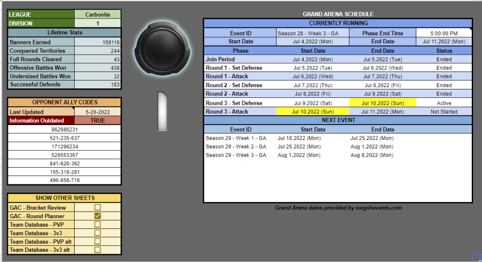Image resolution: width=482 pixels, height=262 pixels.
Task: Click the yellow Round 3 - Attack start date
Action: [311, 111]
